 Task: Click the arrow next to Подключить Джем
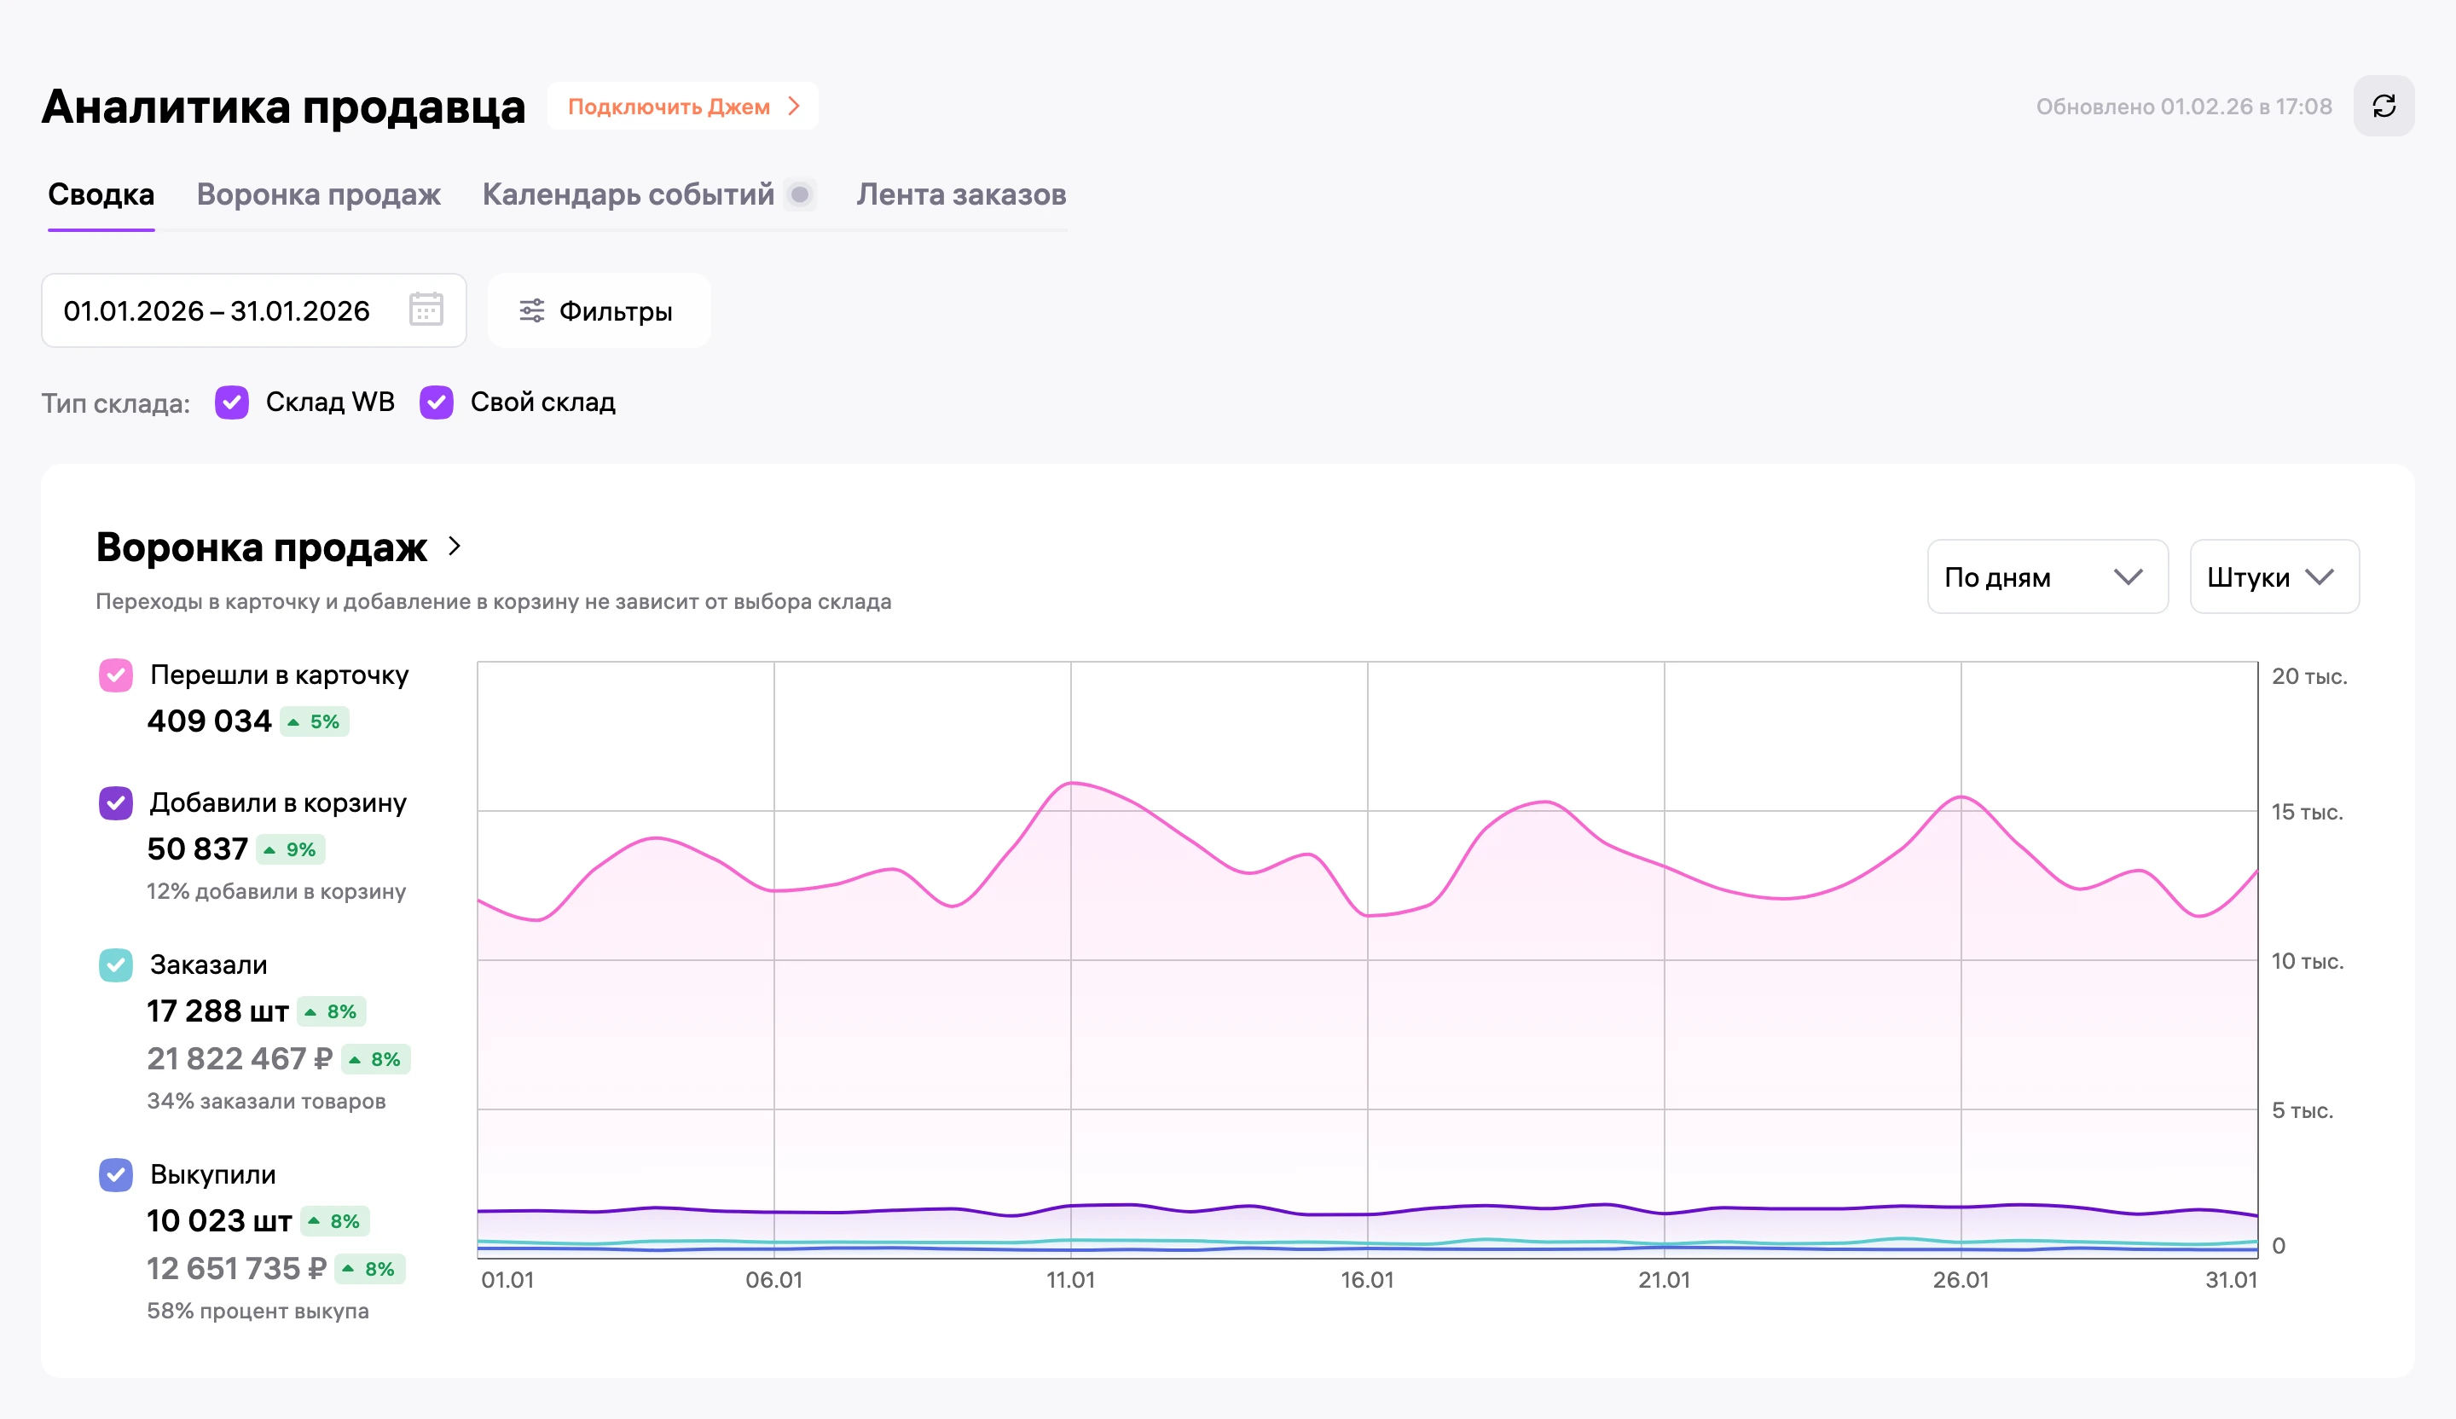click(794, 107)
